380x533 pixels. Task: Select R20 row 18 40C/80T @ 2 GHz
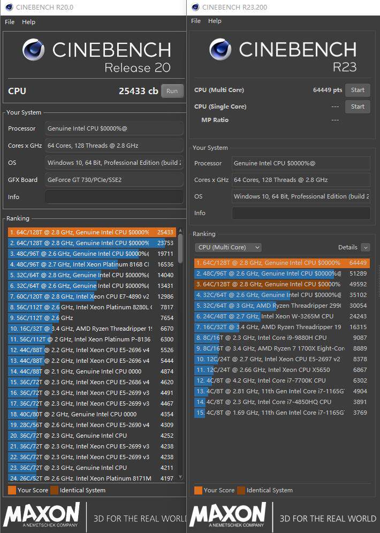tap(92, 414)
